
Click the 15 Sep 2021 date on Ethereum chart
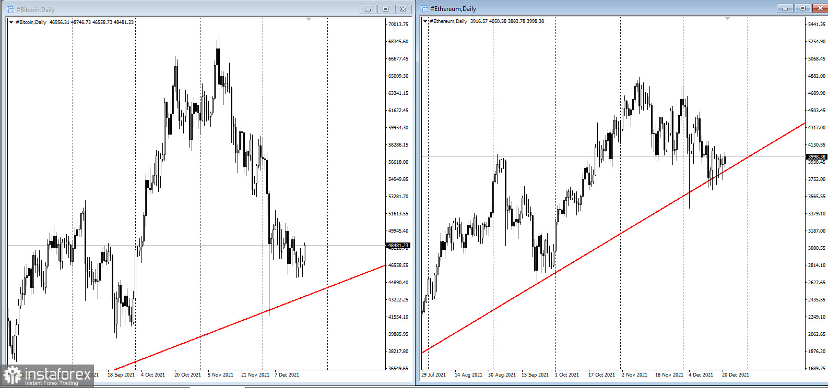(x=535, y=374)
